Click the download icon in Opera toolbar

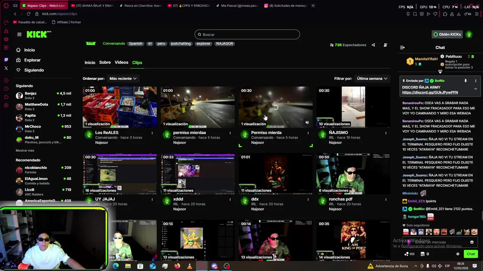458,14
